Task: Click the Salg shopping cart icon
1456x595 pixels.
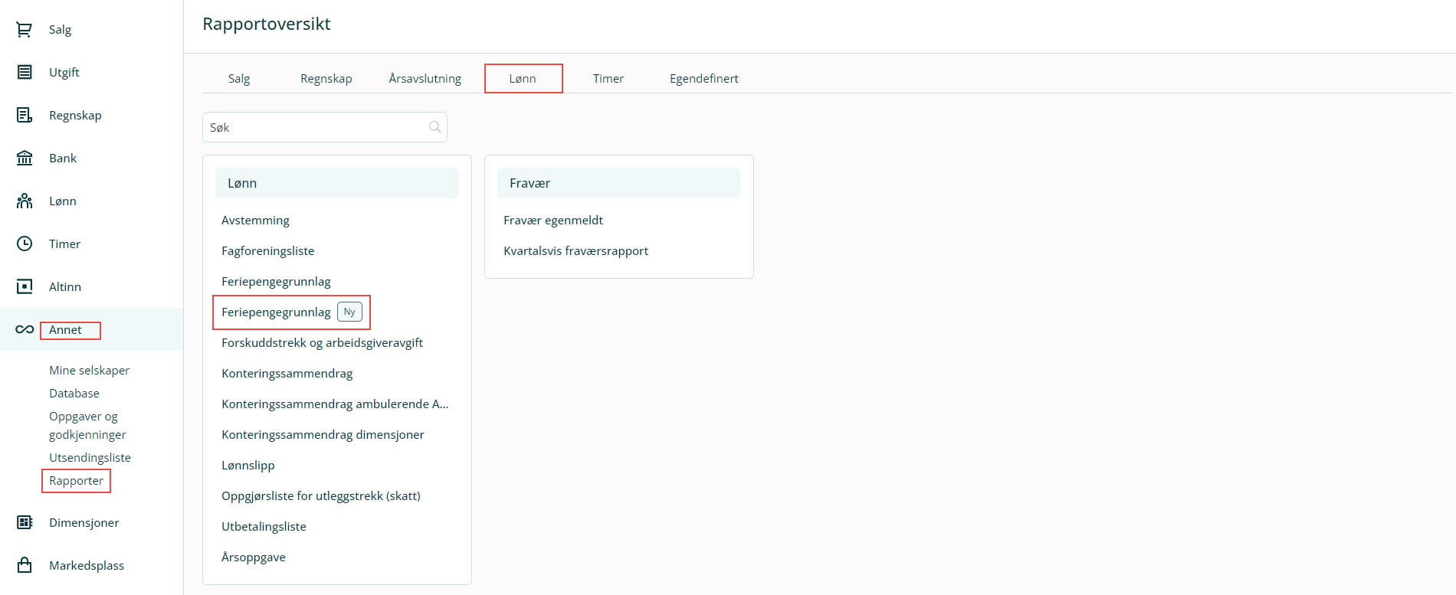Action: (25, 30)
